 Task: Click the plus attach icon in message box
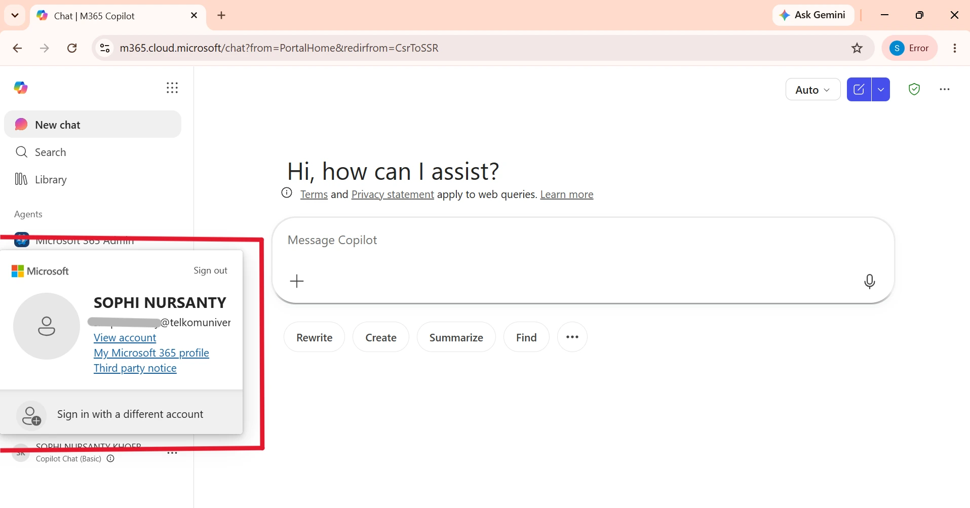click(x=297, y=281)
